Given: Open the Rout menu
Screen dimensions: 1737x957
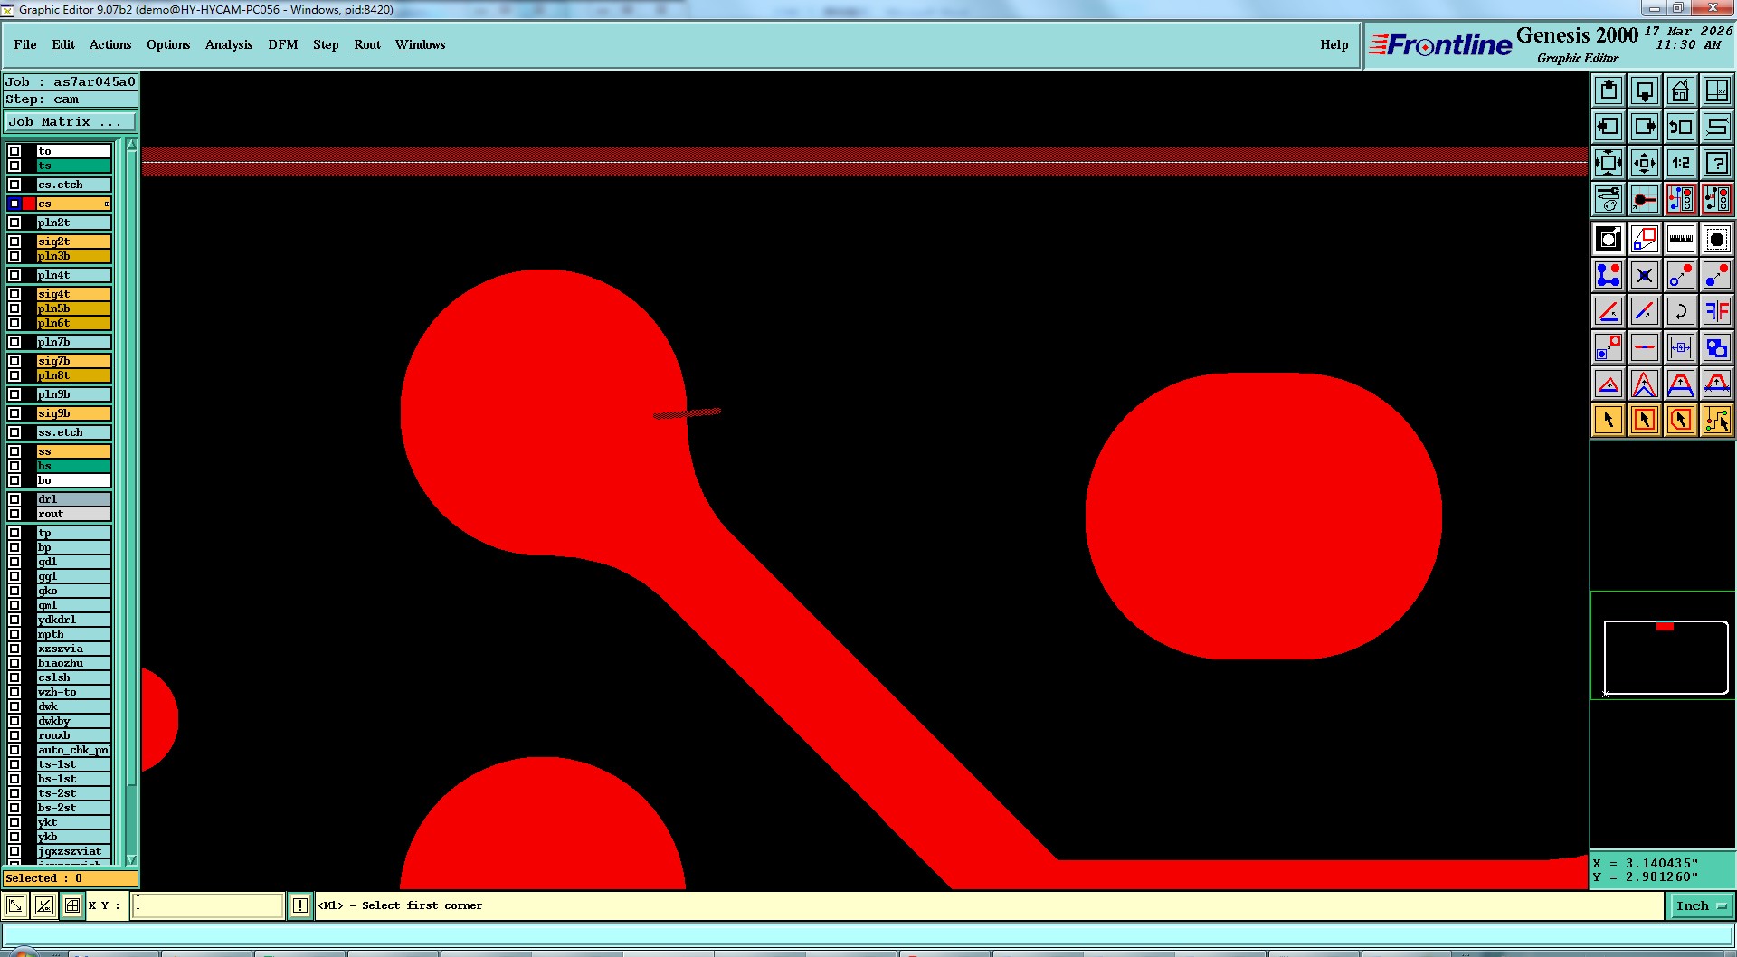Looking at the screenshot, I should pyautogui.click(x=367, y=44).
